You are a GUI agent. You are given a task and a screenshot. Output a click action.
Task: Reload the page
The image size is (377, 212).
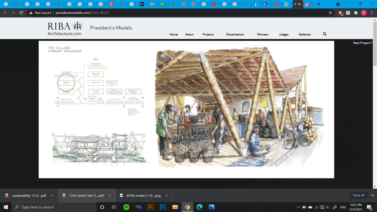(21, 13)
